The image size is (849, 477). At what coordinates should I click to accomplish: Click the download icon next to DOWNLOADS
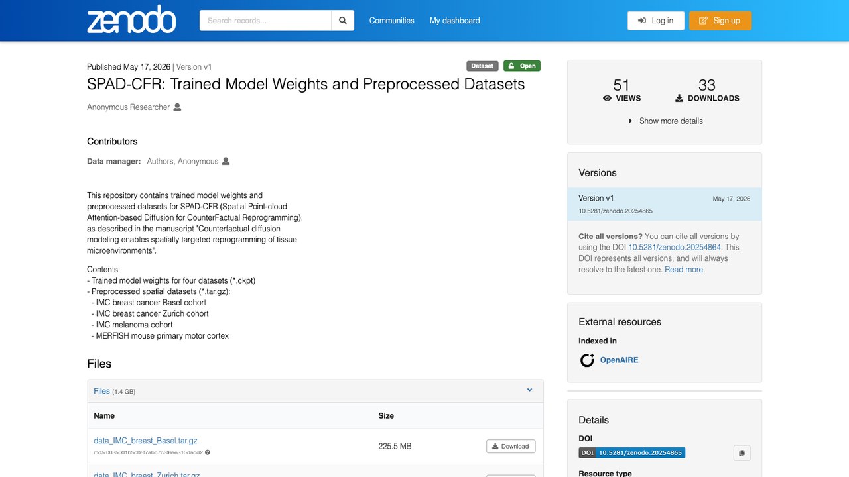coord(679,98)
